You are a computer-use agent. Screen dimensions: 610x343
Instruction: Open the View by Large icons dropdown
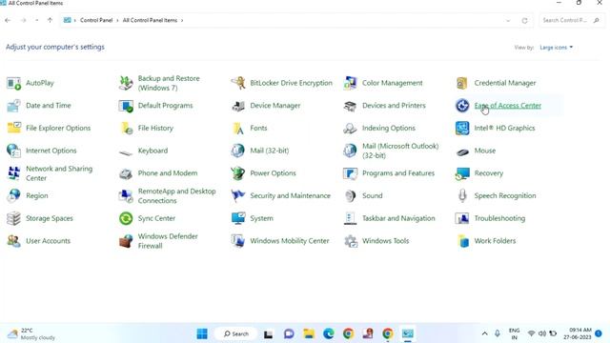click(556, 48)
